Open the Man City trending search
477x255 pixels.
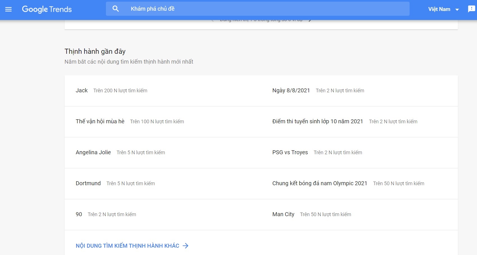click(x=283, y=214)
